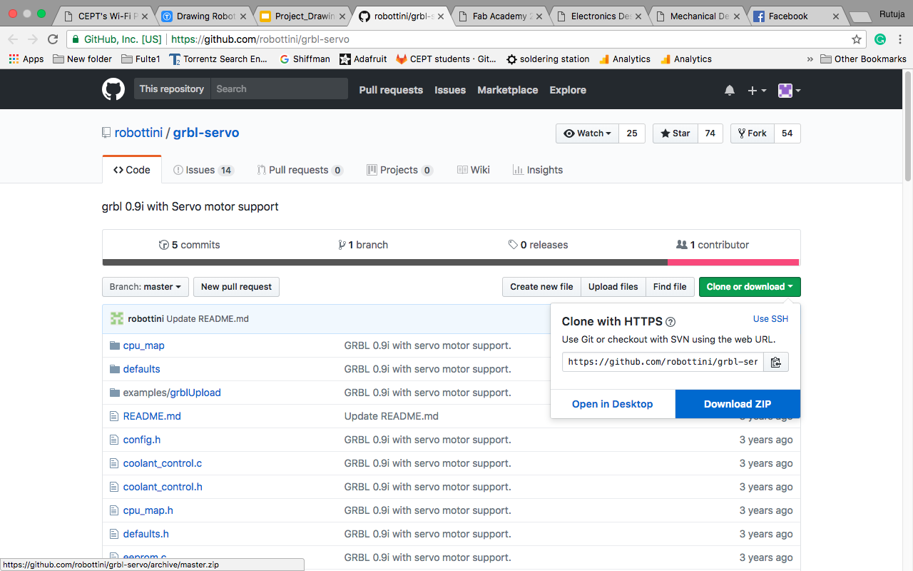Open the Watch dropdown button

(x=587, y=133)
